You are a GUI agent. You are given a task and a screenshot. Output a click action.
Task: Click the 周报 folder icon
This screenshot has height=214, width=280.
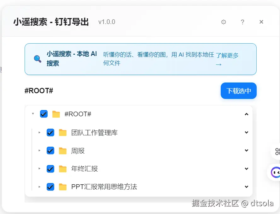63,151
